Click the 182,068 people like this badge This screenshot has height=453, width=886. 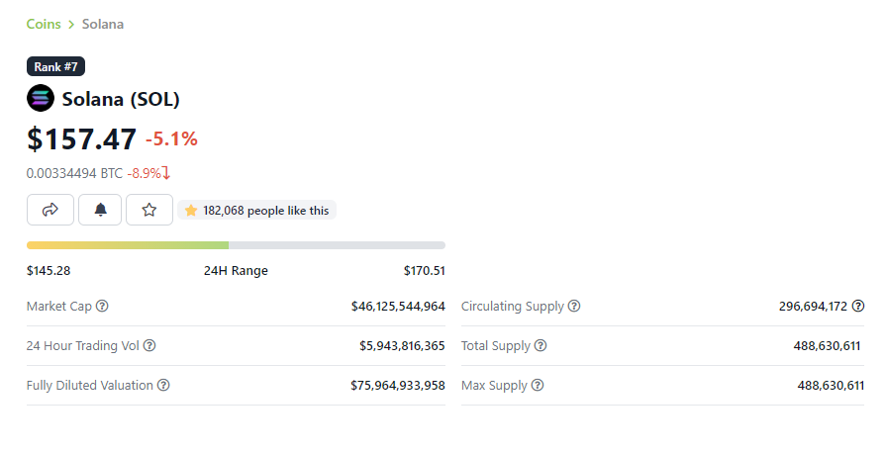coord(257,210)
